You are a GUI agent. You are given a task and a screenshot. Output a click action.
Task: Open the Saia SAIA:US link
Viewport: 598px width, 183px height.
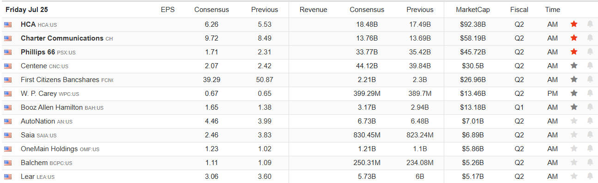pyautogui.click(x=39, y=135)
